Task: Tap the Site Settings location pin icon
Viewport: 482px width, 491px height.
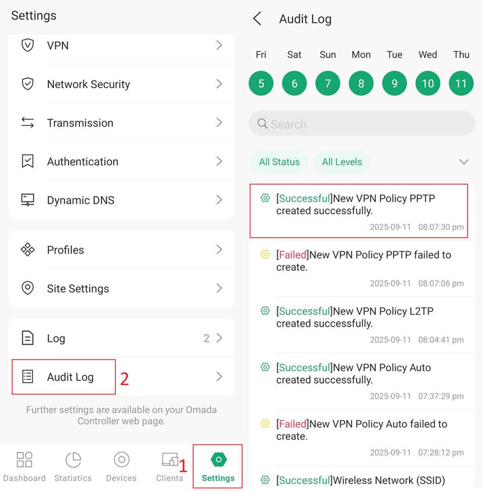Action: point(27,288)
